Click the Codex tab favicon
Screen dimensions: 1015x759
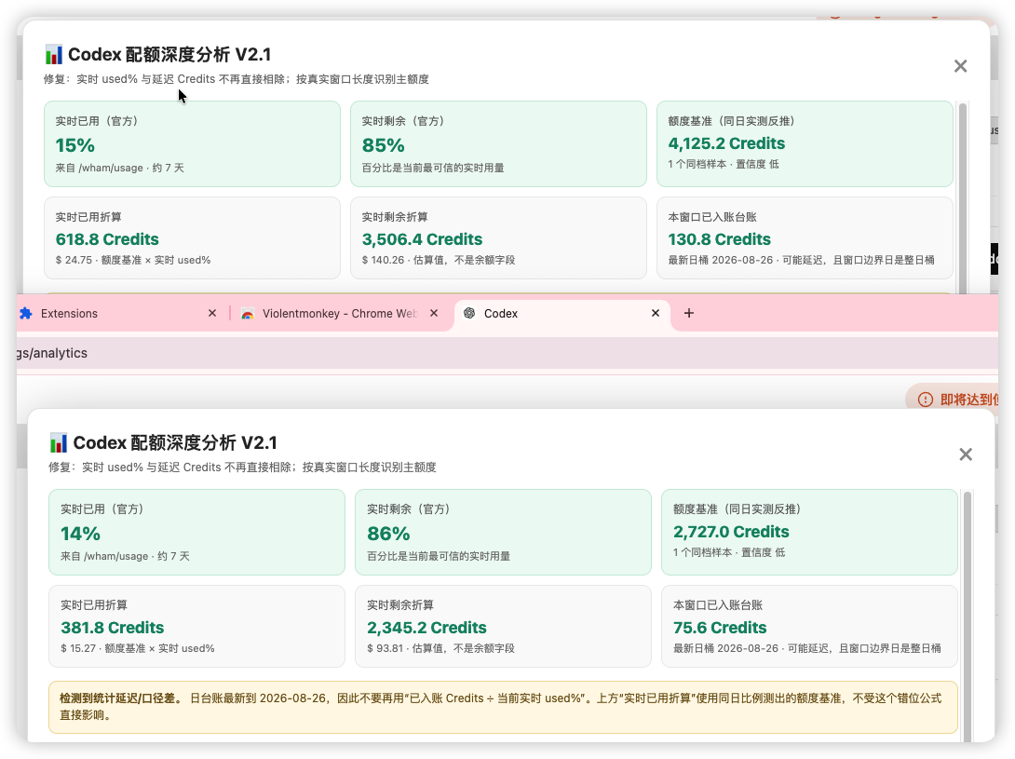click(x=469, y=314)
